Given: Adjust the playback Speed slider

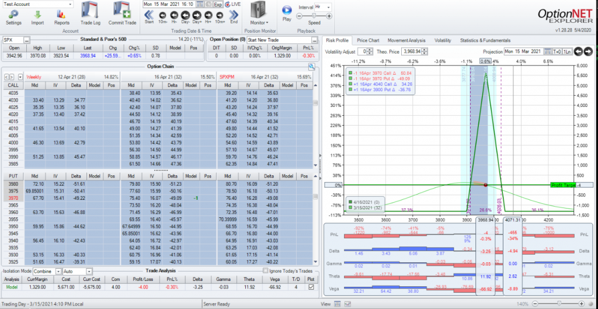Looking at the screenshot, I should [x=314, y=16].
